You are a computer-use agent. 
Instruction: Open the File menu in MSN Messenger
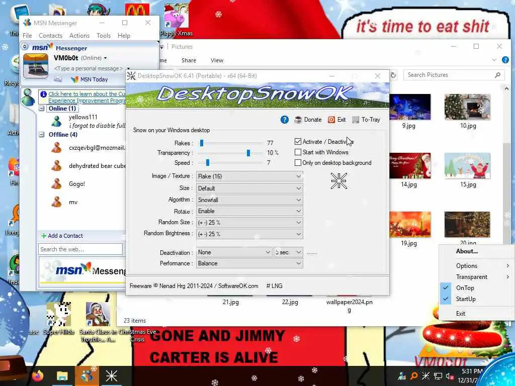(x=27, y=36)
